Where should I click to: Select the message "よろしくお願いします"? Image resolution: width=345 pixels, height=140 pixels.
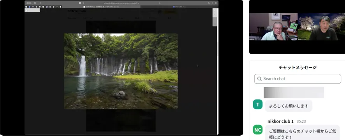(x=289, y=106)
